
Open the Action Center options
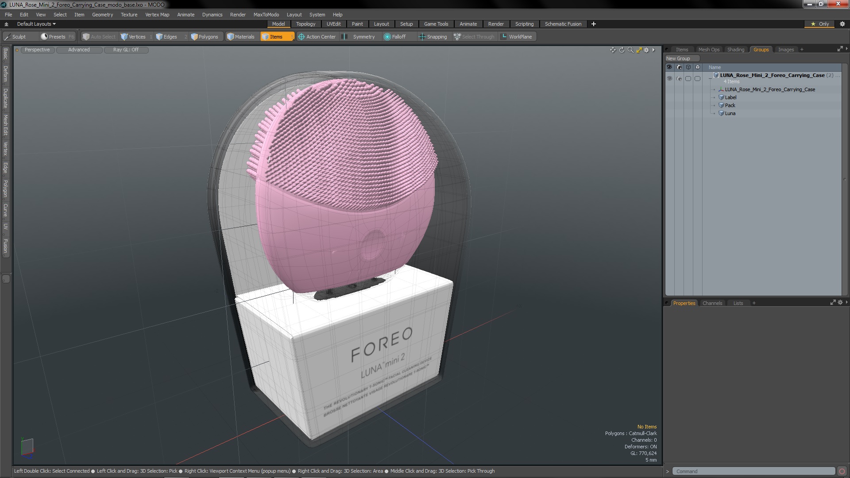point(317,37)
